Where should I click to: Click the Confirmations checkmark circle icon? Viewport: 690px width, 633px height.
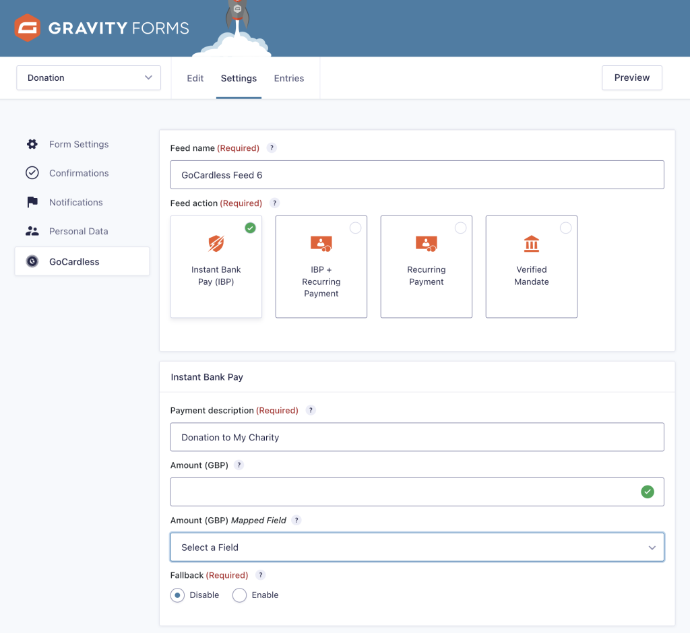(32, 173)
